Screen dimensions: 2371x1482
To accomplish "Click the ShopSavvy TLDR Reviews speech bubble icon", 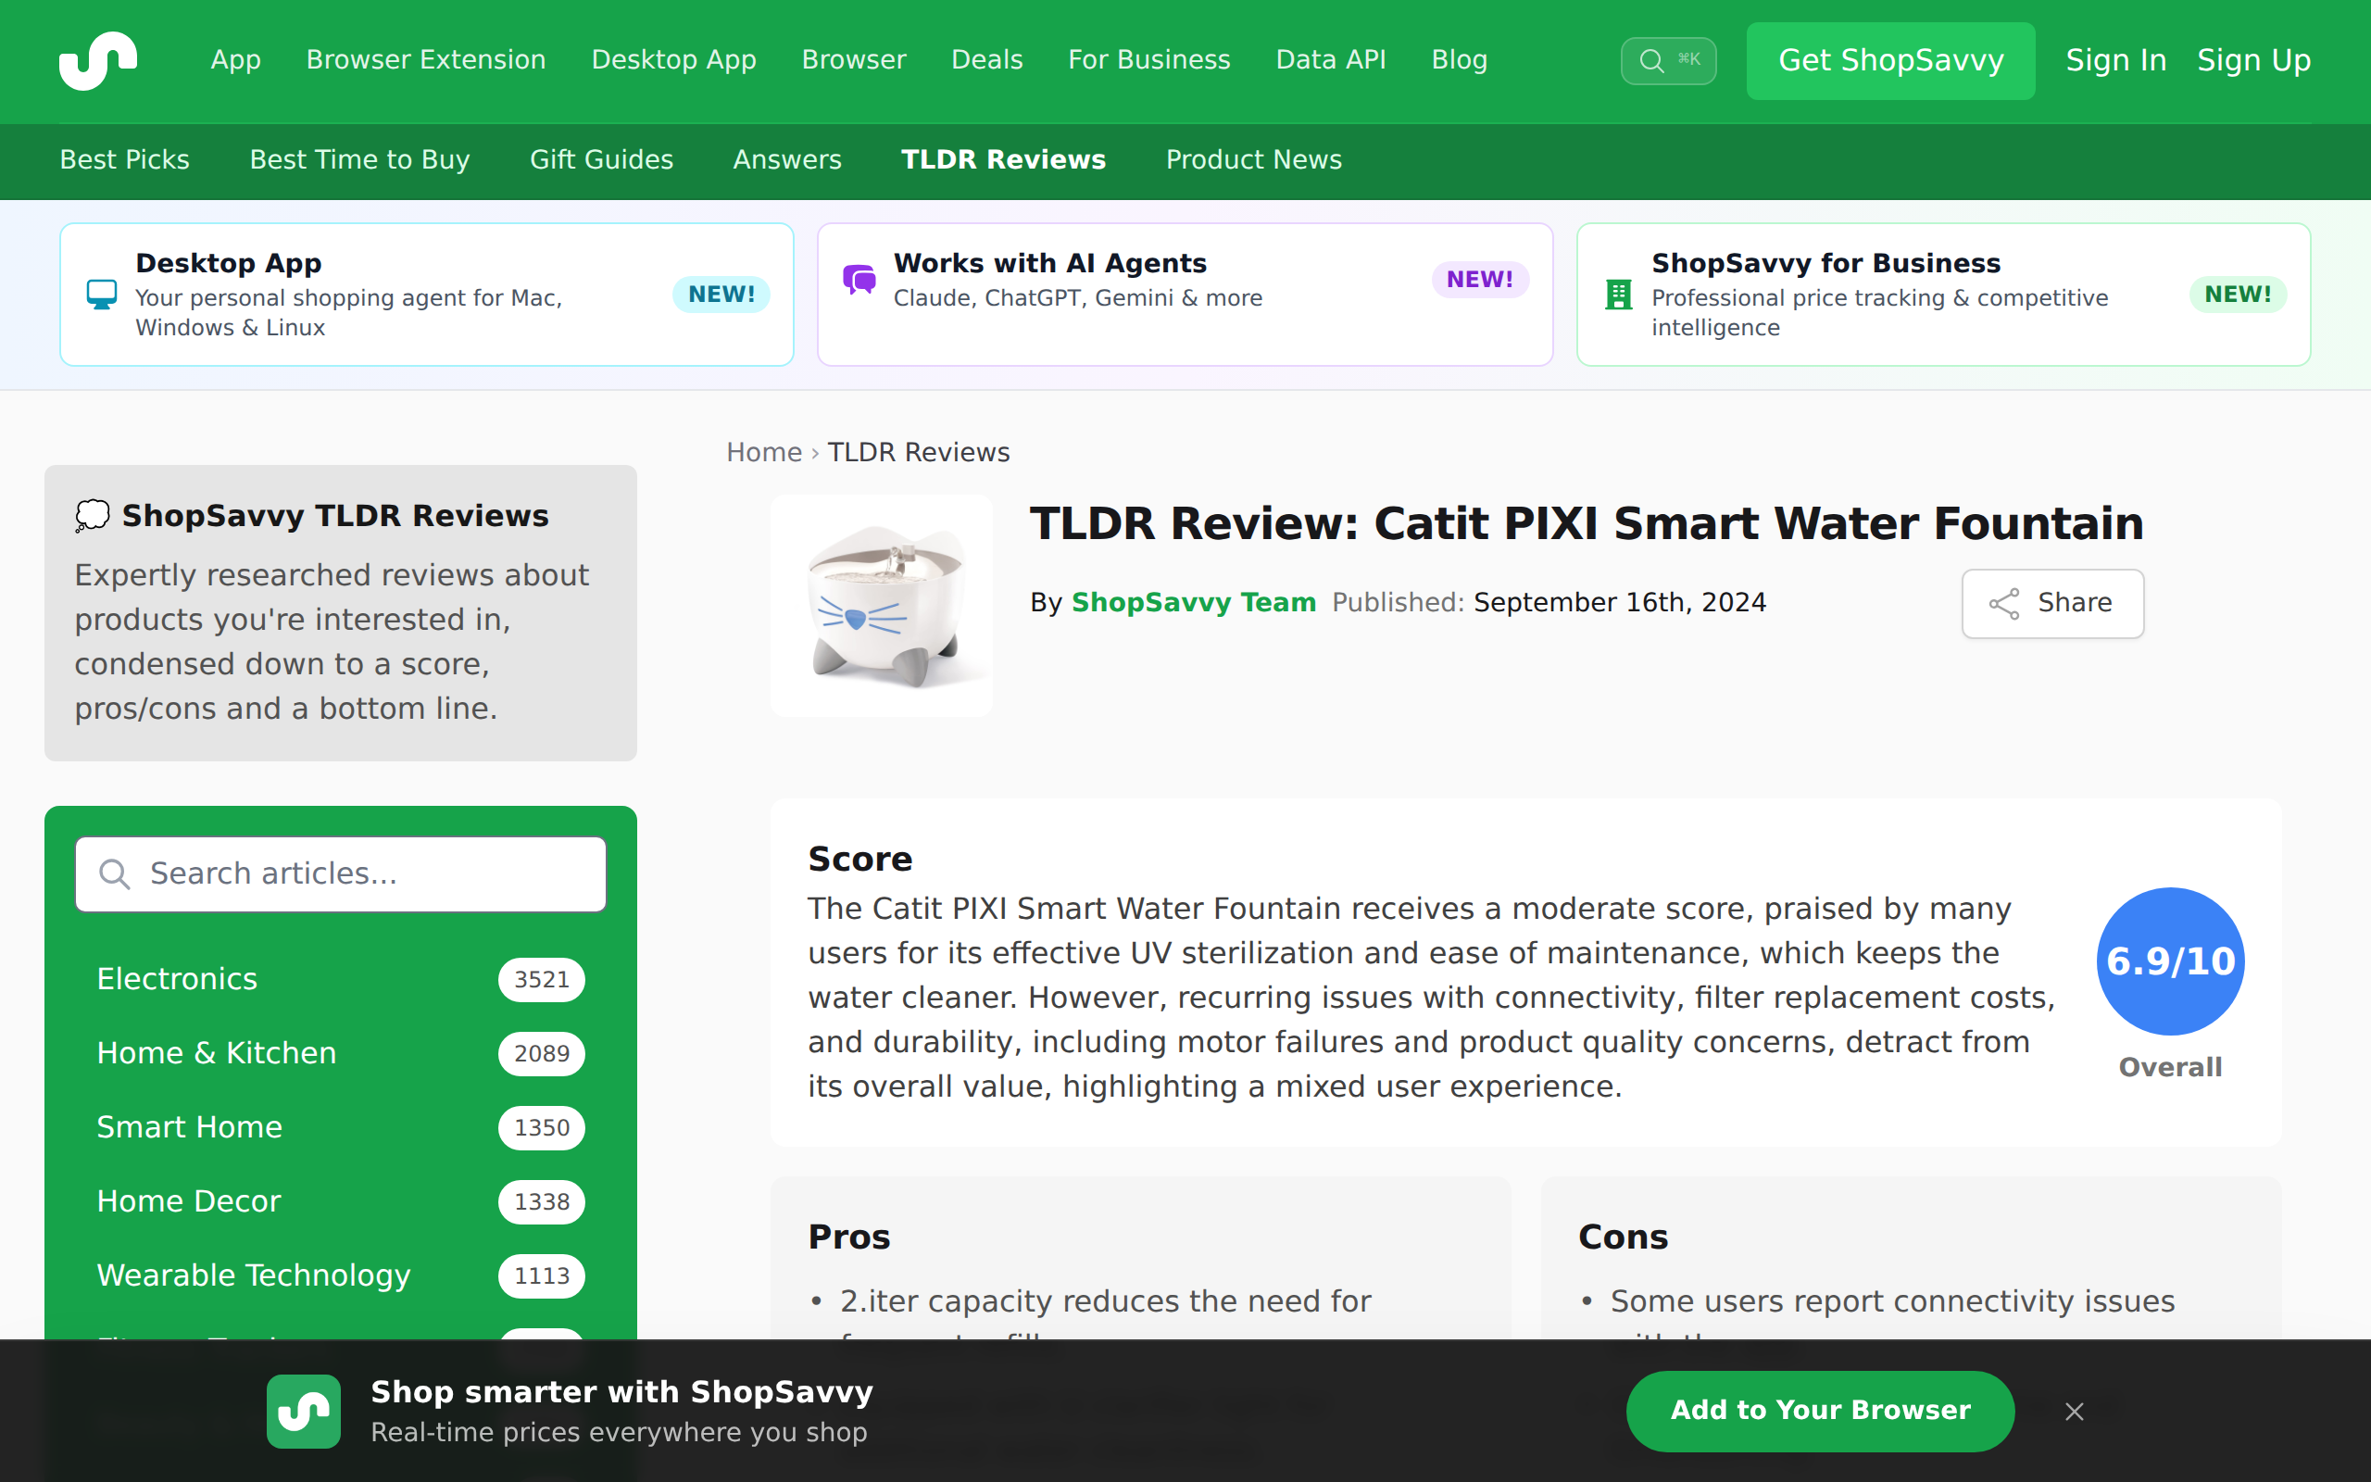I will 92,516.
